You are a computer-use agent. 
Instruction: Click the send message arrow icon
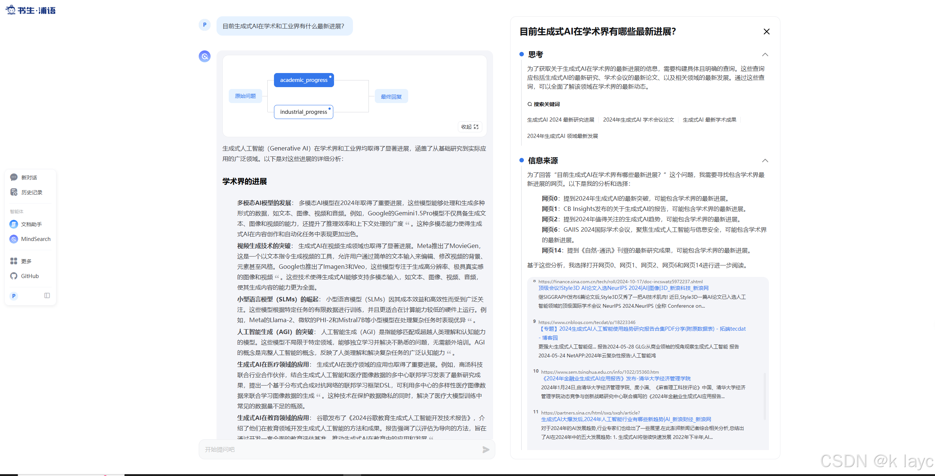click(x=486, y=449)
